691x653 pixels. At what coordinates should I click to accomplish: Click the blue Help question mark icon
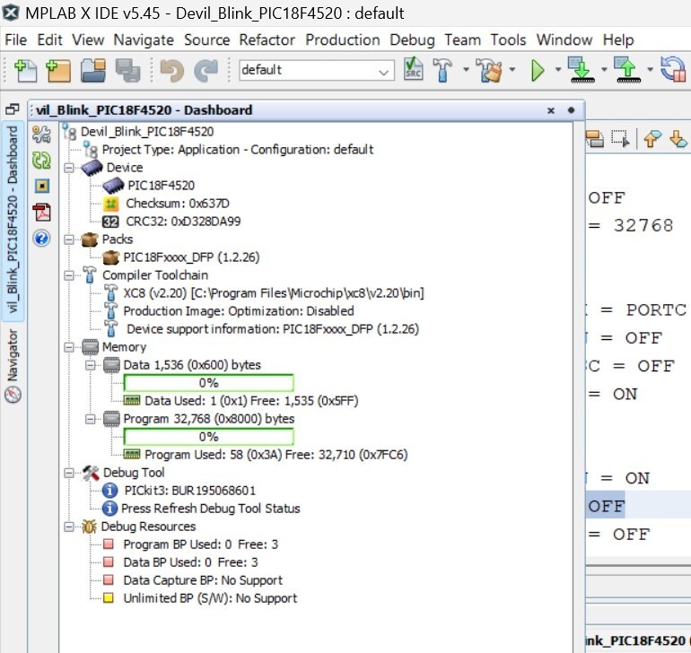pos(41,239)
